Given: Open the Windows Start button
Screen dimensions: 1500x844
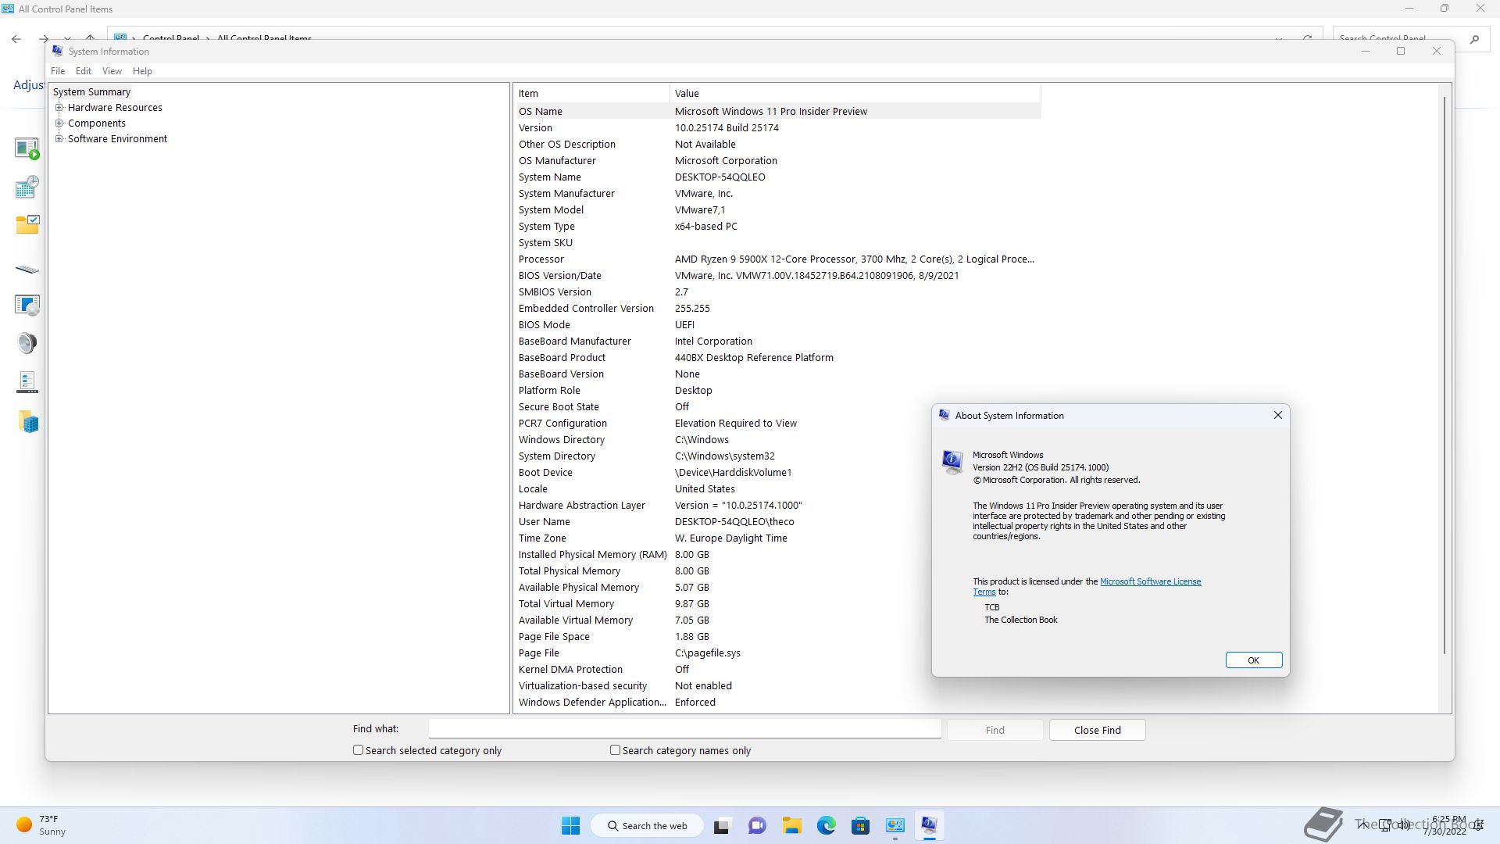Looking at the screenshot, I should coord(571,825).
